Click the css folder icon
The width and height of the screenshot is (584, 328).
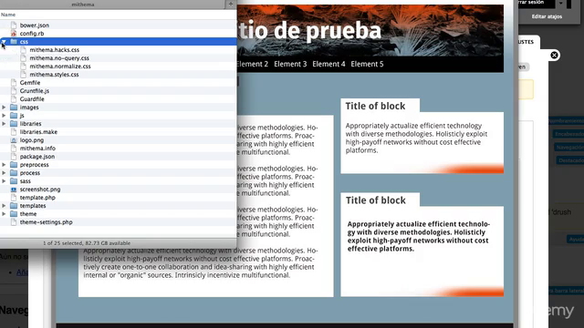[x=14, y=42]
